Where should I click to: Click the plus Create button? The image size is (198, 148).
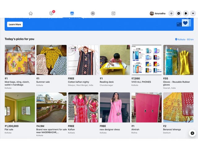171,13
